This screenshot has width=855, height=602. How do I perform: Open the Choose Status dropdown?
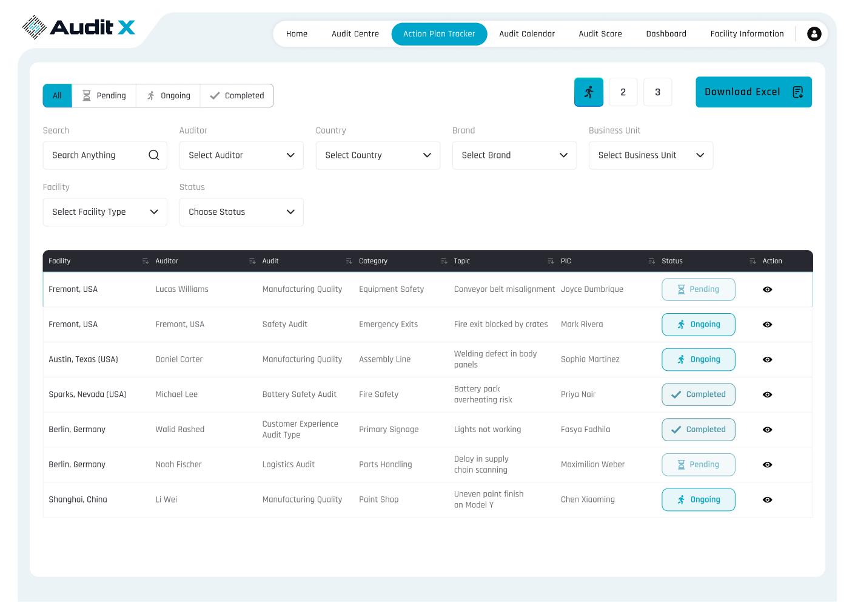[x=241, y=212]
